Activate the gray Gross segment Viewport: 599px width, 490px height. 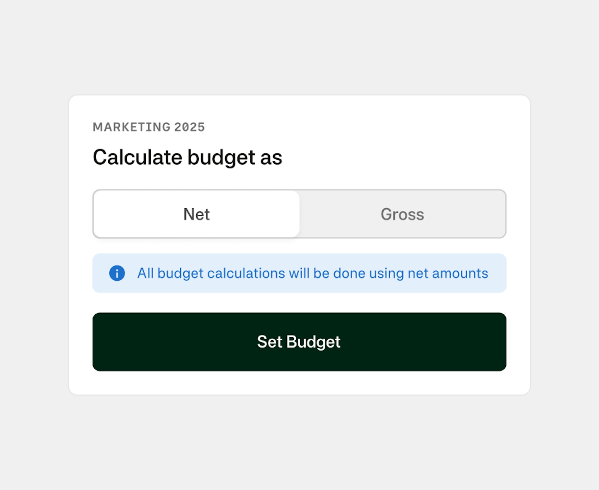[x=402, y=214]
